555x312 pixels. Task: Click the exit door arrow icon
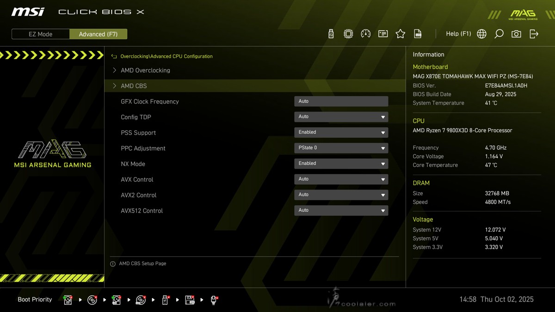534,34
